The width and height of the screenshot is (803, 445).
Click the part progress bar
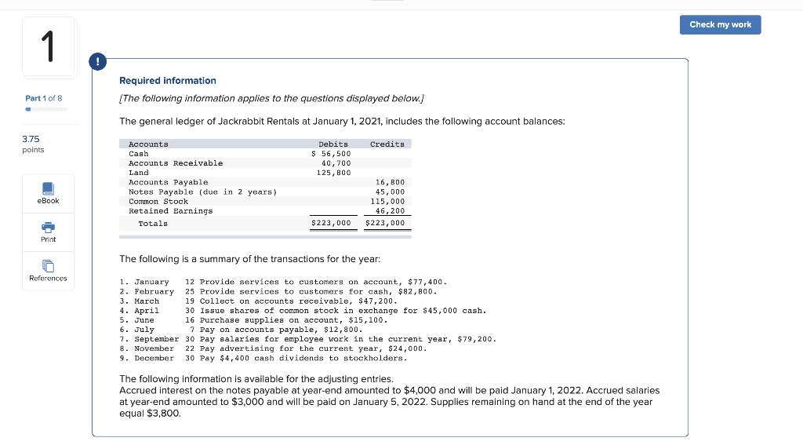pos(46,109)
